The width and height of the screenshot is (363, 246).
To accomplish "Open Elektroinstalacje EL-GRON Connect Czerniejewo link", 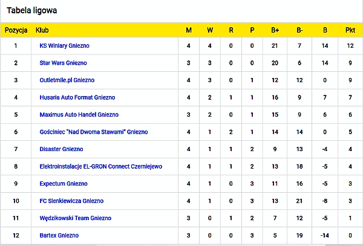I will click(x=100, y=166).
